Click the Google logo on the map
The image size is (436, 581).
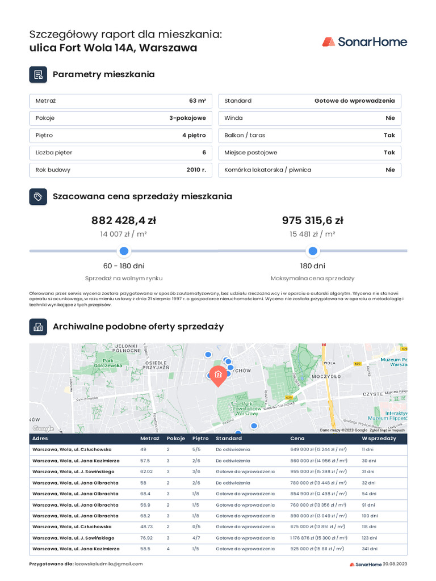point(43,428)
